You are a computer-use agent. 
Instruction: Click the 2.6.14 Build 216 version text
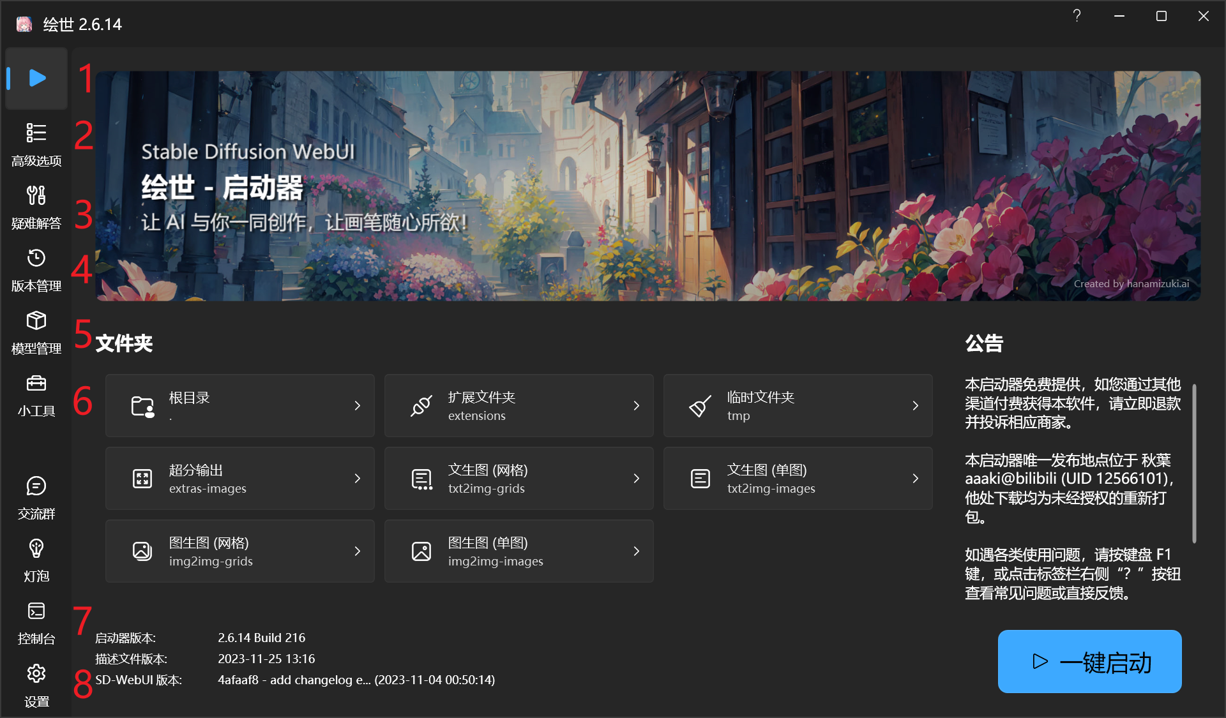(261, 638)
